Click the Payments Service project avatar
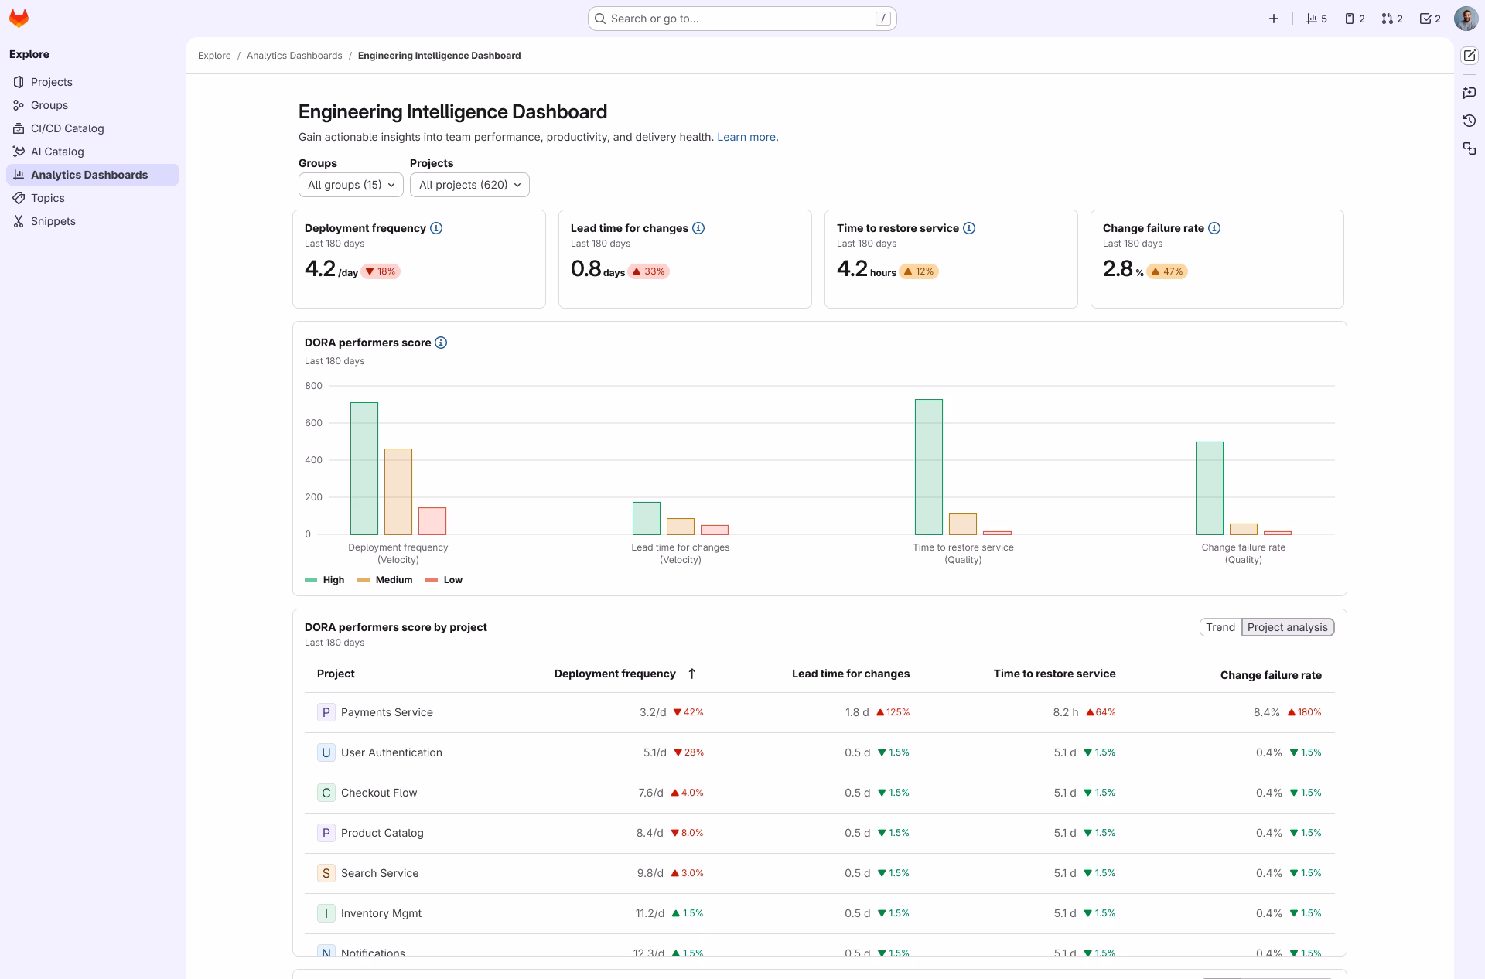Viewport: 1485px width, 979px height. tap(326, 712)
